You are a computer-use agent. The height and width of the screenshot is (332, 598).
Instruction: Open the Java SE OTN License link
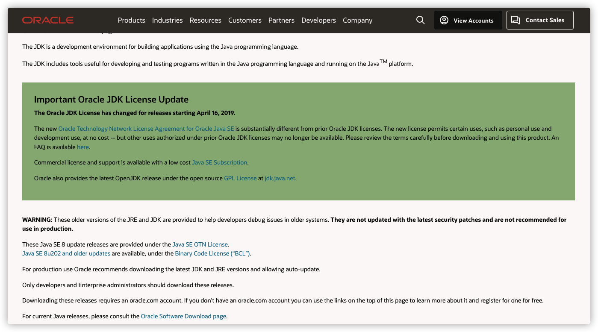click(x=200, y=244)
